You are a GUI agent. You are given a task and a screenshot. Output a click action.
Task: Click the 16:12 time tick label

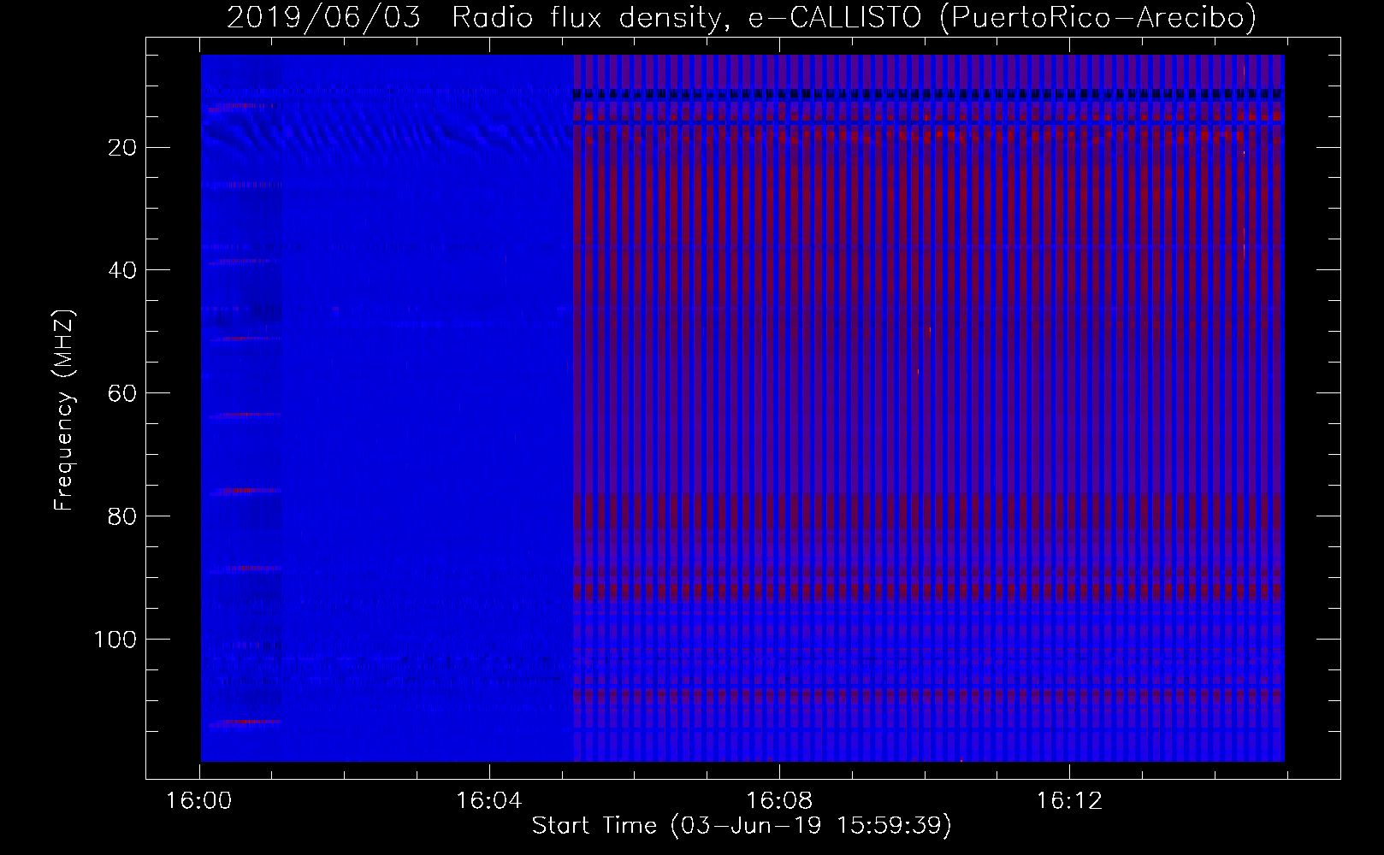click(x=1069, y=801)
